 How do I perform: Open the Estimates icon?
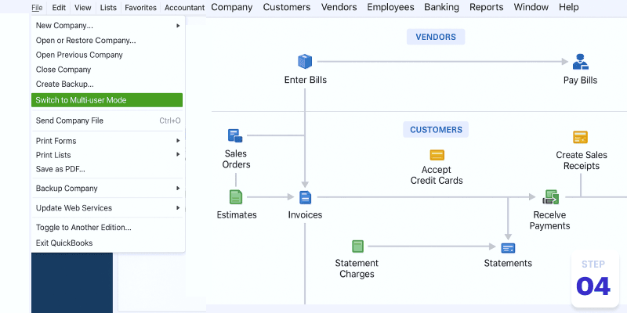pos(236,196)
